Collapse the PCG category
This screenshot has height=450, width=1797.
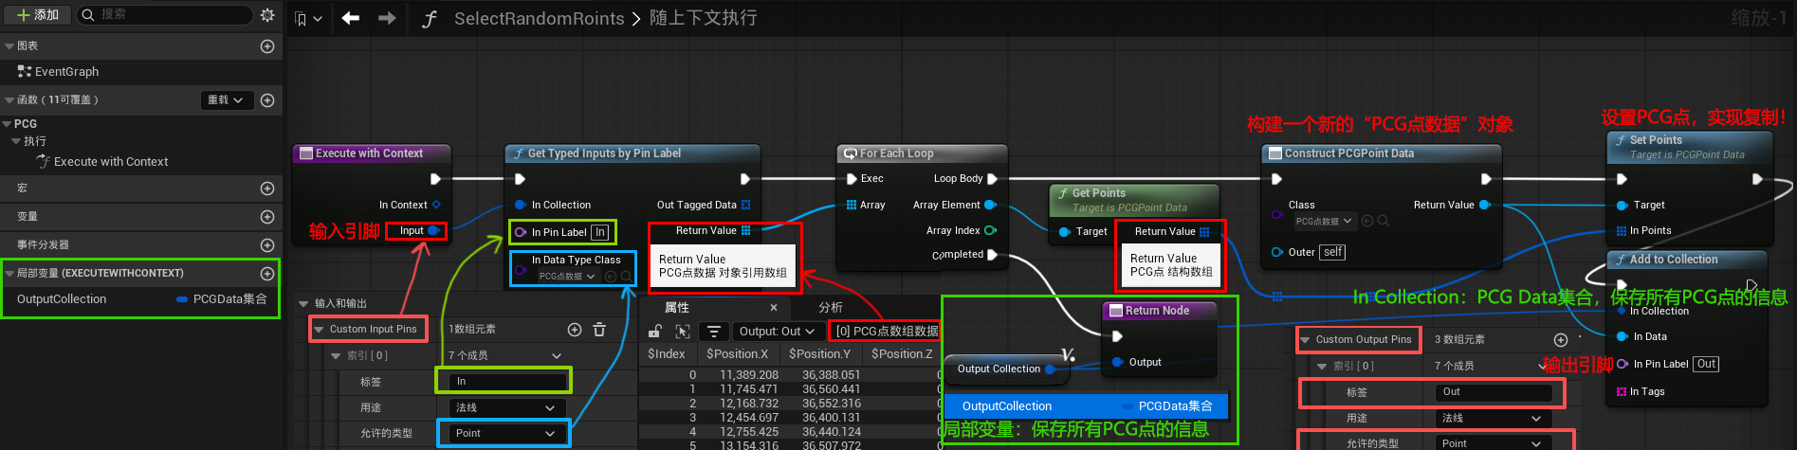click(x=8, y=124)
